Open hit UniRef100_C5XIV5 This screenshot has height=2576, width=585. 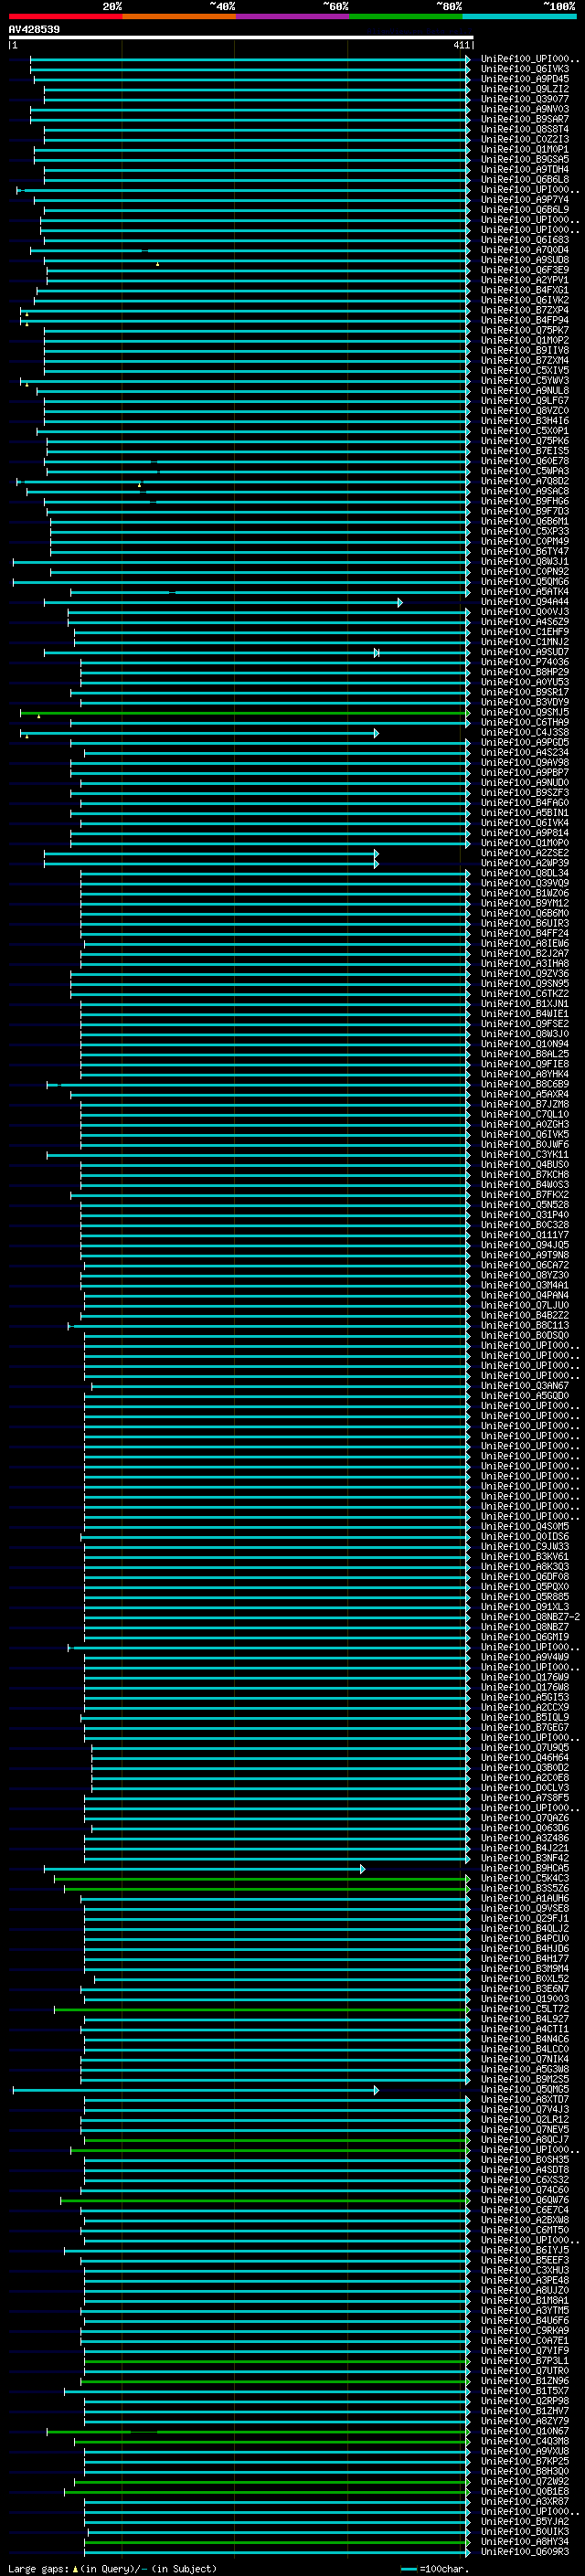pyautogui.click(x=525, y=370)
